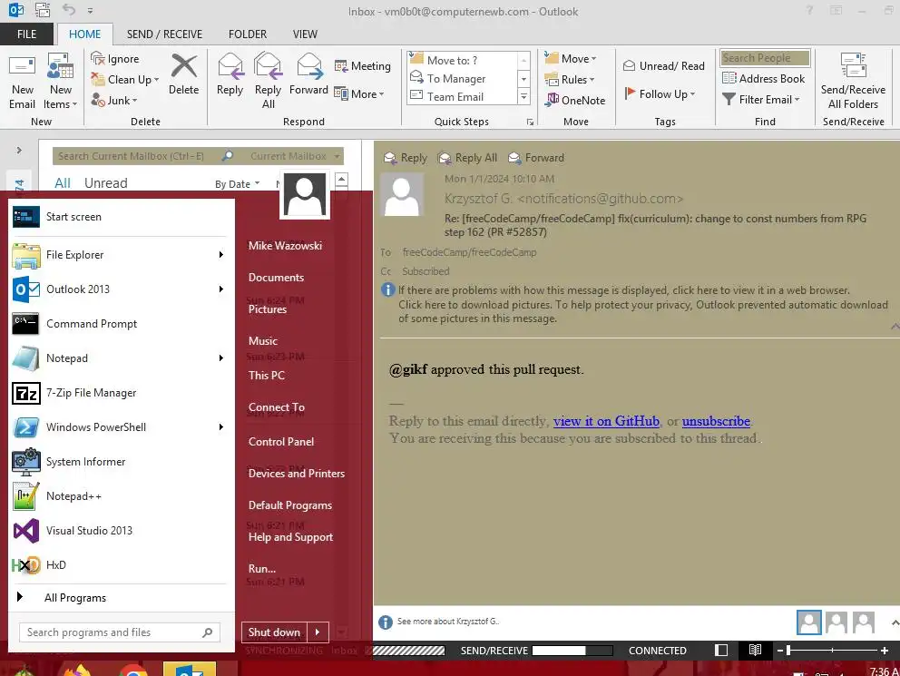This screenshot has width=900, height=676.
Task: Open the New Items menu
Action: [60, 82]
